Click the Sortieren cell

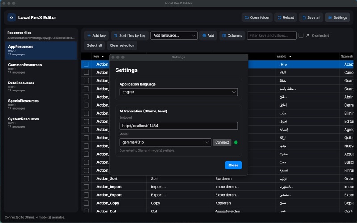tap(243, 179)
